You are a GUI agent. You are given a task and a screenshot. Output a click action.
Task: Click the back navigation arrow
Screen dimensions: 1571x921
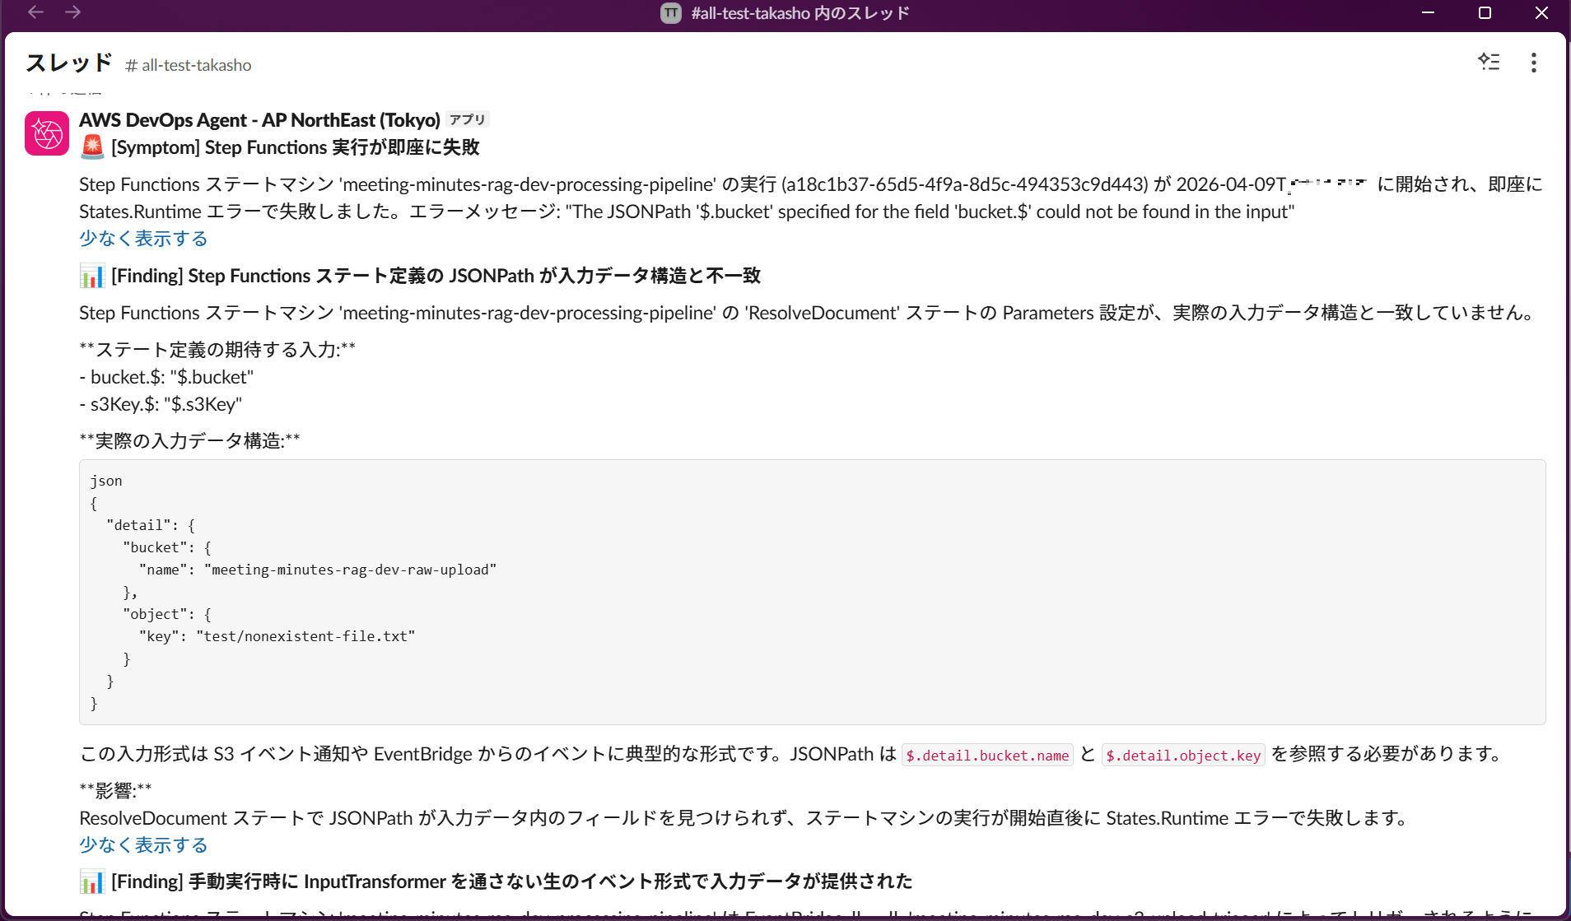pyautogui.click(x=35, y=12)
